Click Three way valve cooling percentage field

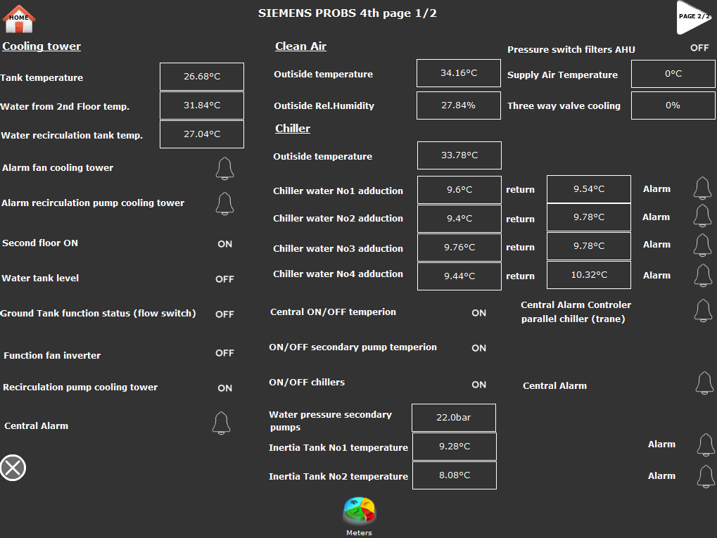click(x=673, y=105)
